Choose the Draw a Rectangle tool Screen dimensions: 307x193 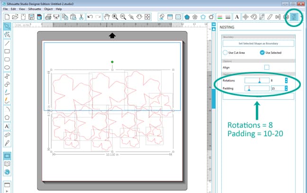7,51
